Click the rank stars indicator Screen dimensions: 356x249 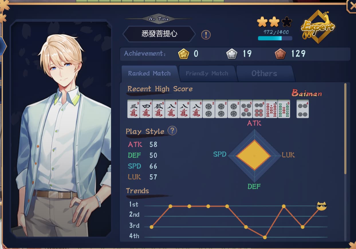coord(274,21)
